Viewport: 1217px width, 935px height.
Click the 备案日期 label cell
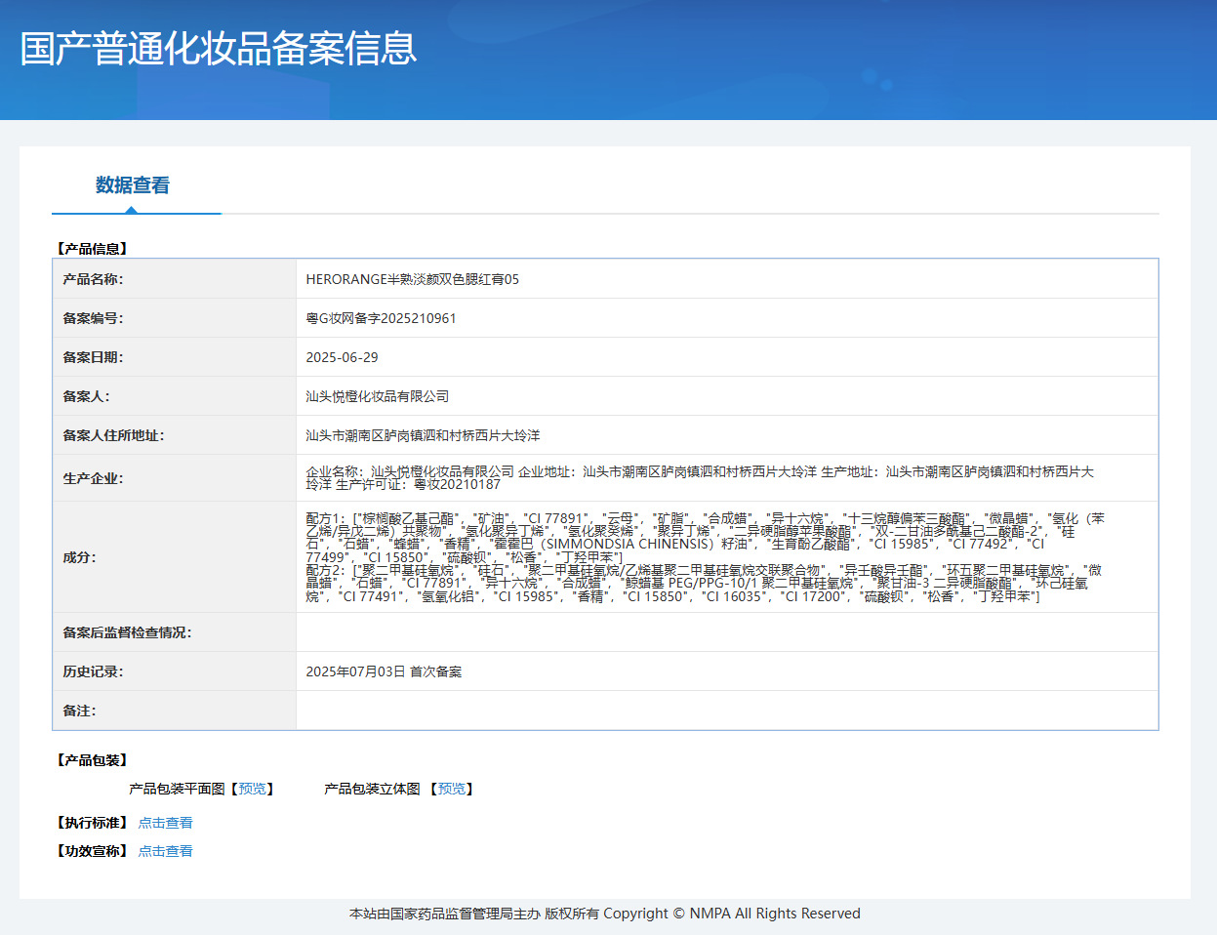click(x=175, y=357)
